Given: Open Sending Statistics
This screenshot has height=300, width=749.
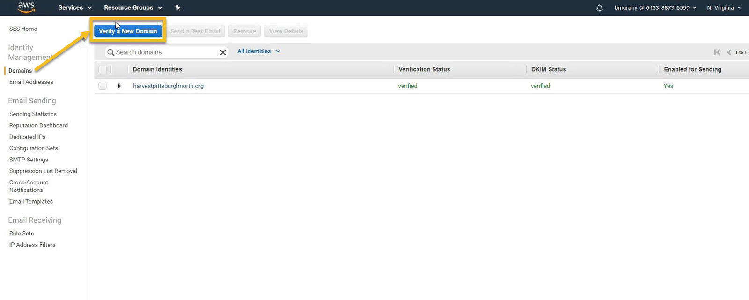Looking at the screenshot, I should pos(33,114).
